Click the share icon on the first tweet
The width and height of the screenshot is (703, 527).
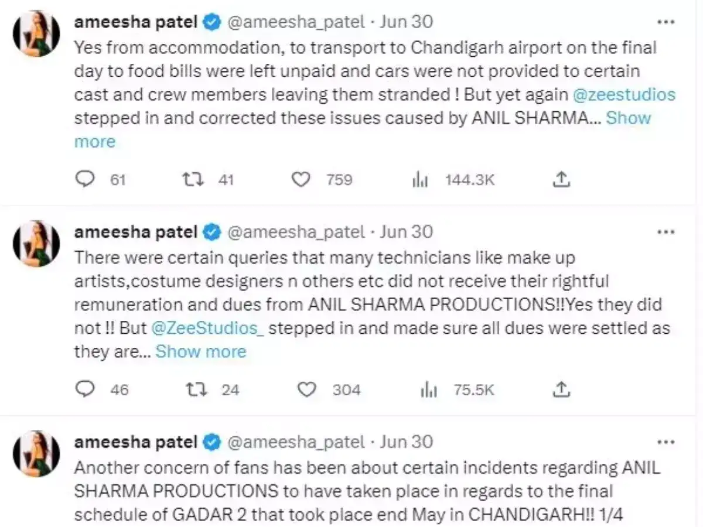[561, 179]
